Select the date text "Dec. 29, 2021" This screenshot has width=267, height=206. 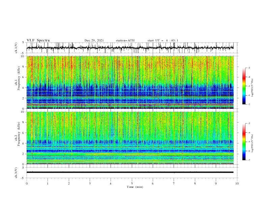tap(94, 40)
